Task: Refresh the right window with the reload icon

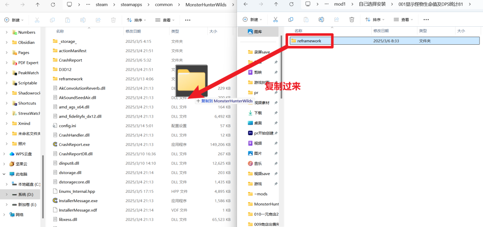Action: 291,5
